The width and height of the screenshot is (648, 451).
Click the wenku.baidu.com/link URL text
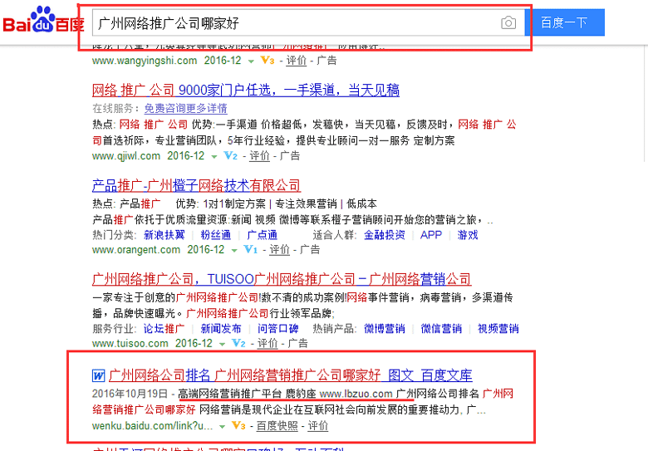point(153,426)
